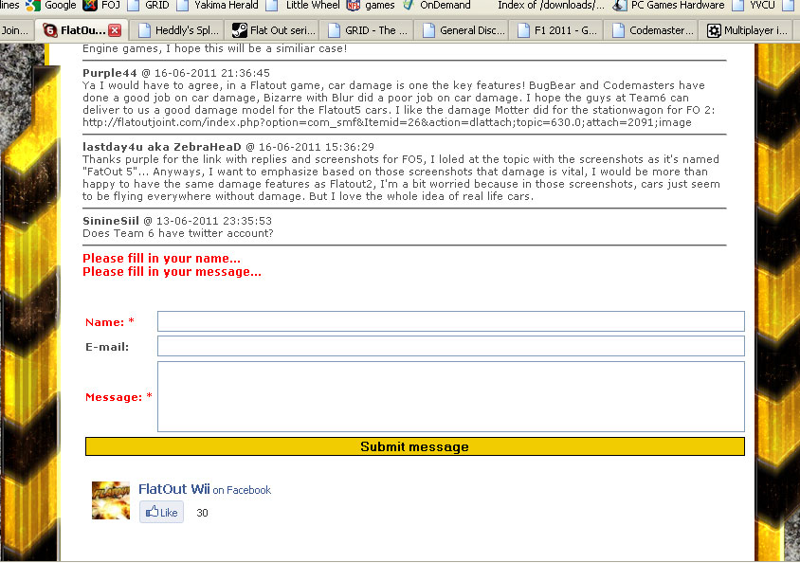The image size is (800, 563).
Task: Switch to the GRID - The ... tab
Action: click(369, 30)
